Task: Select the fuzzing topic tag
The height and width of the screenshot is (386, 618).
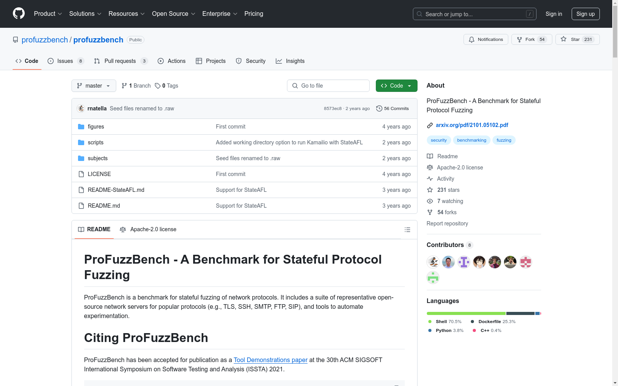Action: pos(504,140)
